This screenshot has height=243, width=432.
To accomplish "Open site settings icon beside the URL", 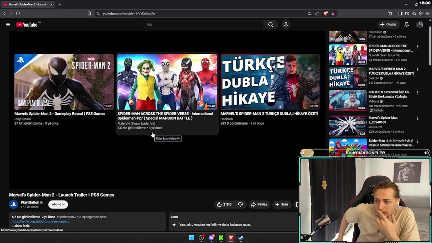I will pyautogui.click(x=98, y=13).
